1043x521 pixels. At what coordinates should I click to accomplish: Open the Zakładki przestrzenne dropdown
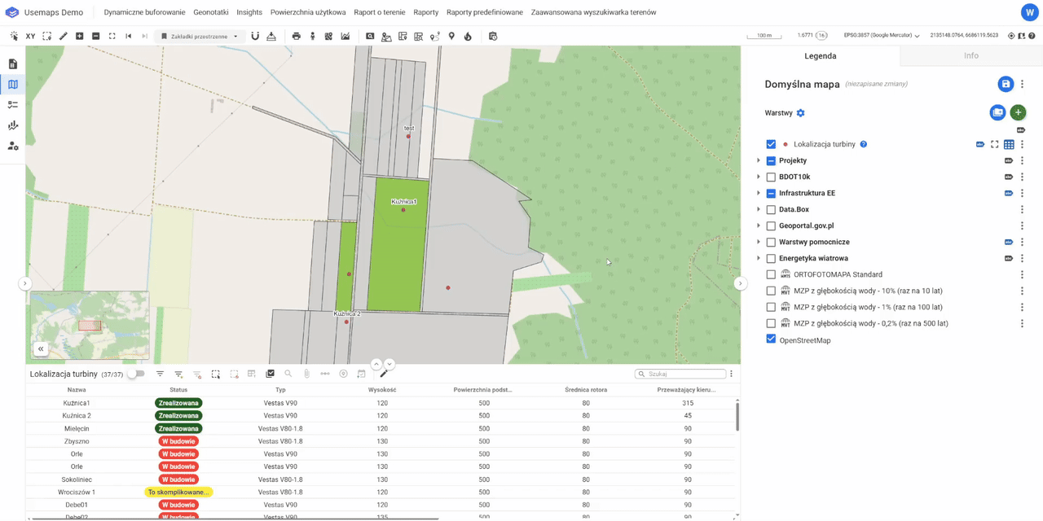pyautogui.click(x=200, y=37)
